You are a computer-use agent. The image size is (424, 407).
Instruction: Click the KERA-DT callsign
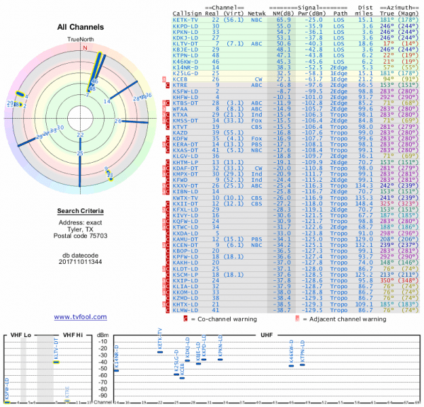pos(185,144)
